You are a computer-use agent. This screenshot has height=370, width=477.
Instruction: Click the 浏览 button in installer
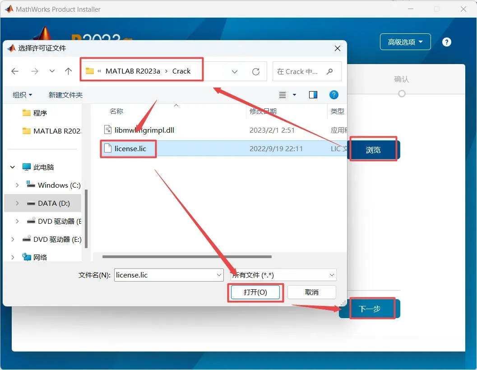click(373, 150)
